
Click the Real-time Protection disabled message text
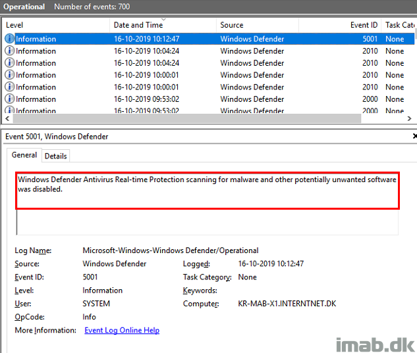pyautogui.click(x=207, y=184)
